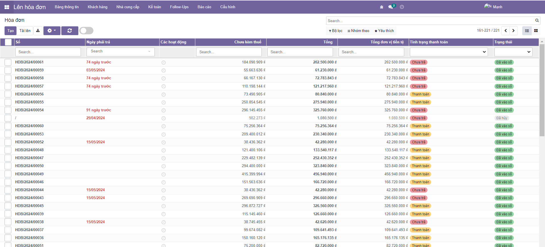
Task: Click the vertical scrollbar thumb
Action: 542,91
